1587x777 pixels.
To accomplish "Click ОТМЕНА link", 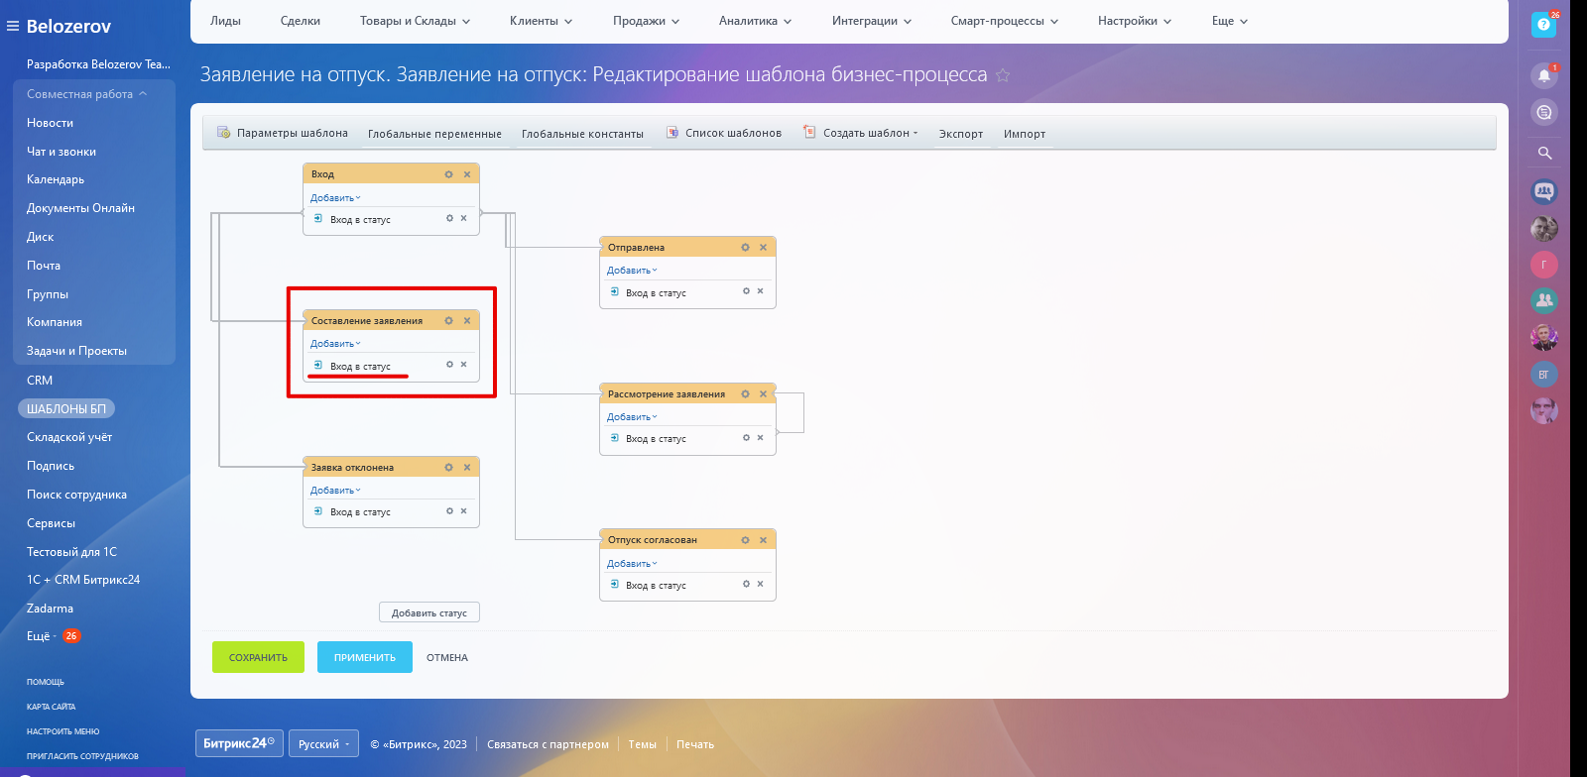I will pyautogui.click(x=447, y=657).
